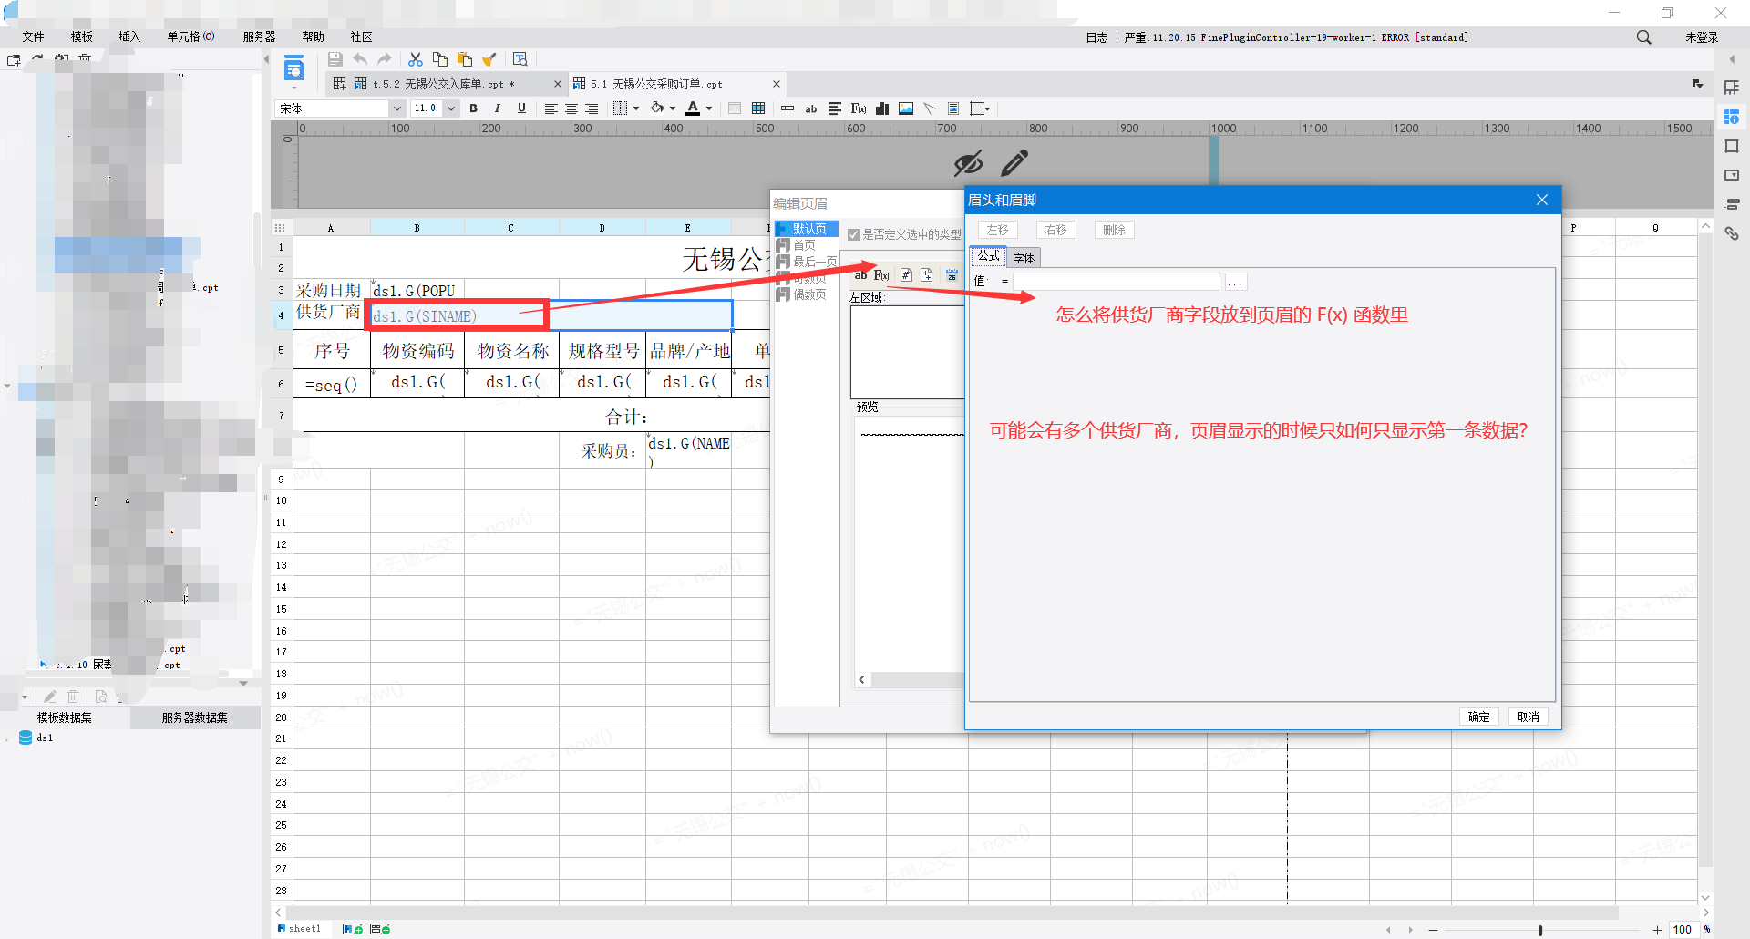
Task: Open the 单元格 menu
Action: click(190, 37)
